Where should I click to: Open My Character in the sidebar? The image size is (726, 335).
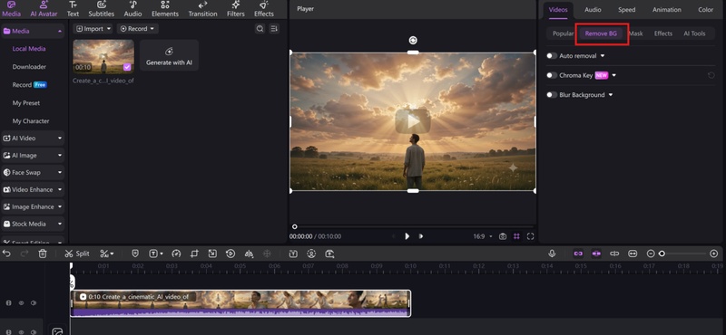coord(31,121)
